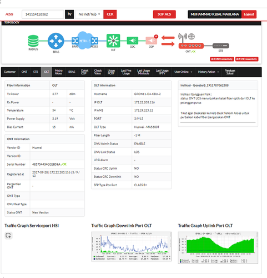Select the ODC icon in topology
The width and height of the screenshot is (267, 278).
[133, 41]
